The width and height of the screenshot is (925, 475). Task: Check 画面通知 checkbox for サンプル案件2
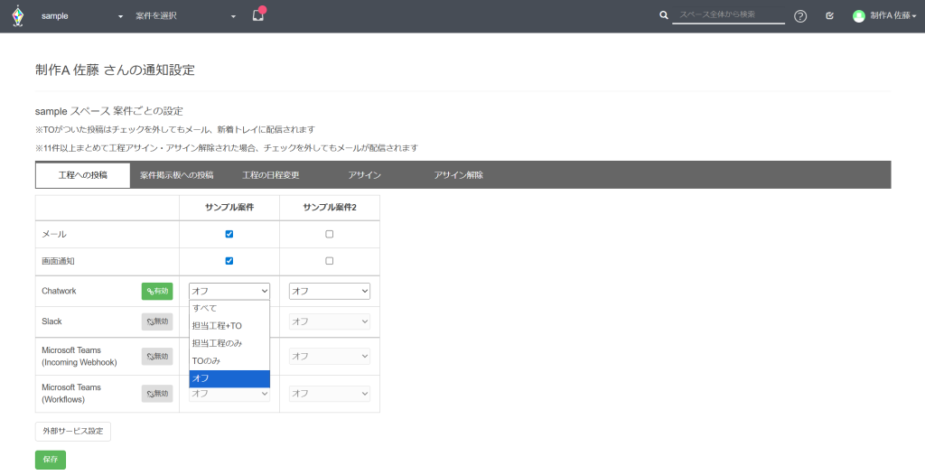[x=329, y=261]
